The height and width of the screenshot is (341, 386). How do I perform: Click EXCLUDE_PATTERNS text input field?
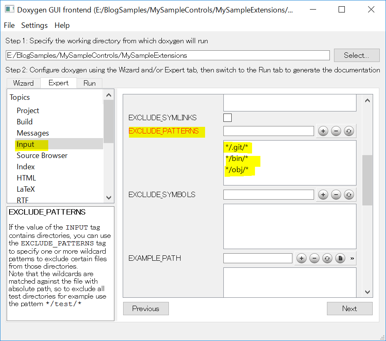269,131
